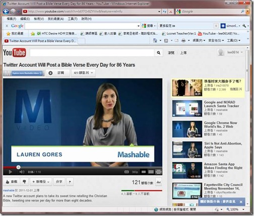Open the 說明(H) menu

87,19
